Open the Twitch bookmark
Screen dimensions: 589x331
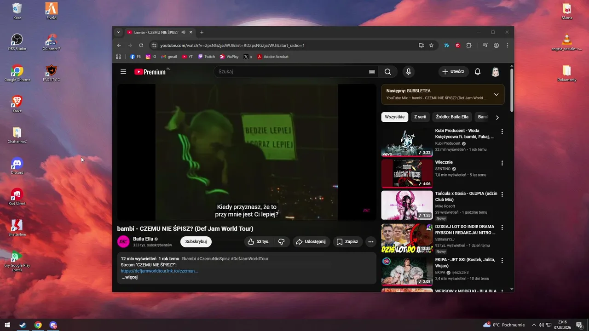pyautogui.click(x=207, y=57)
